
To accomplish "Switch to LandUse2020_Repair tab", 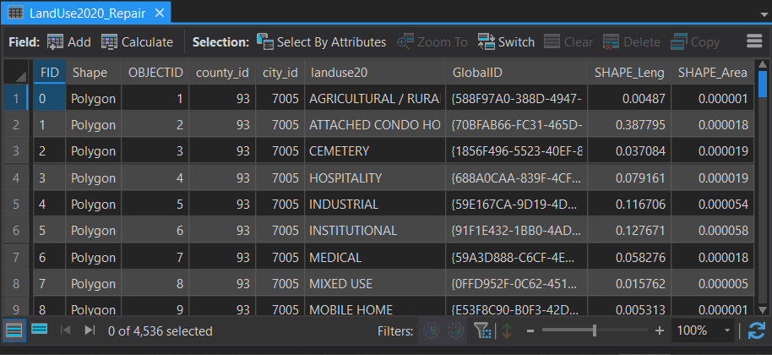I will 81,14.
